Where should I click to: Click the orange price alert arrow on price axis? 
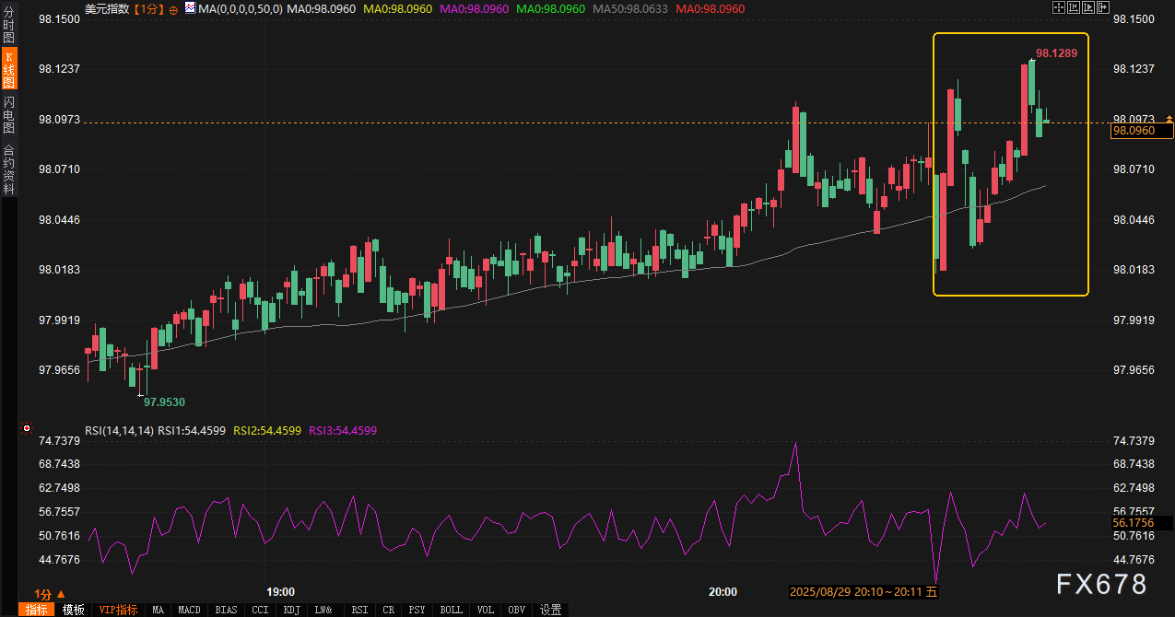tap(1169, 119)
